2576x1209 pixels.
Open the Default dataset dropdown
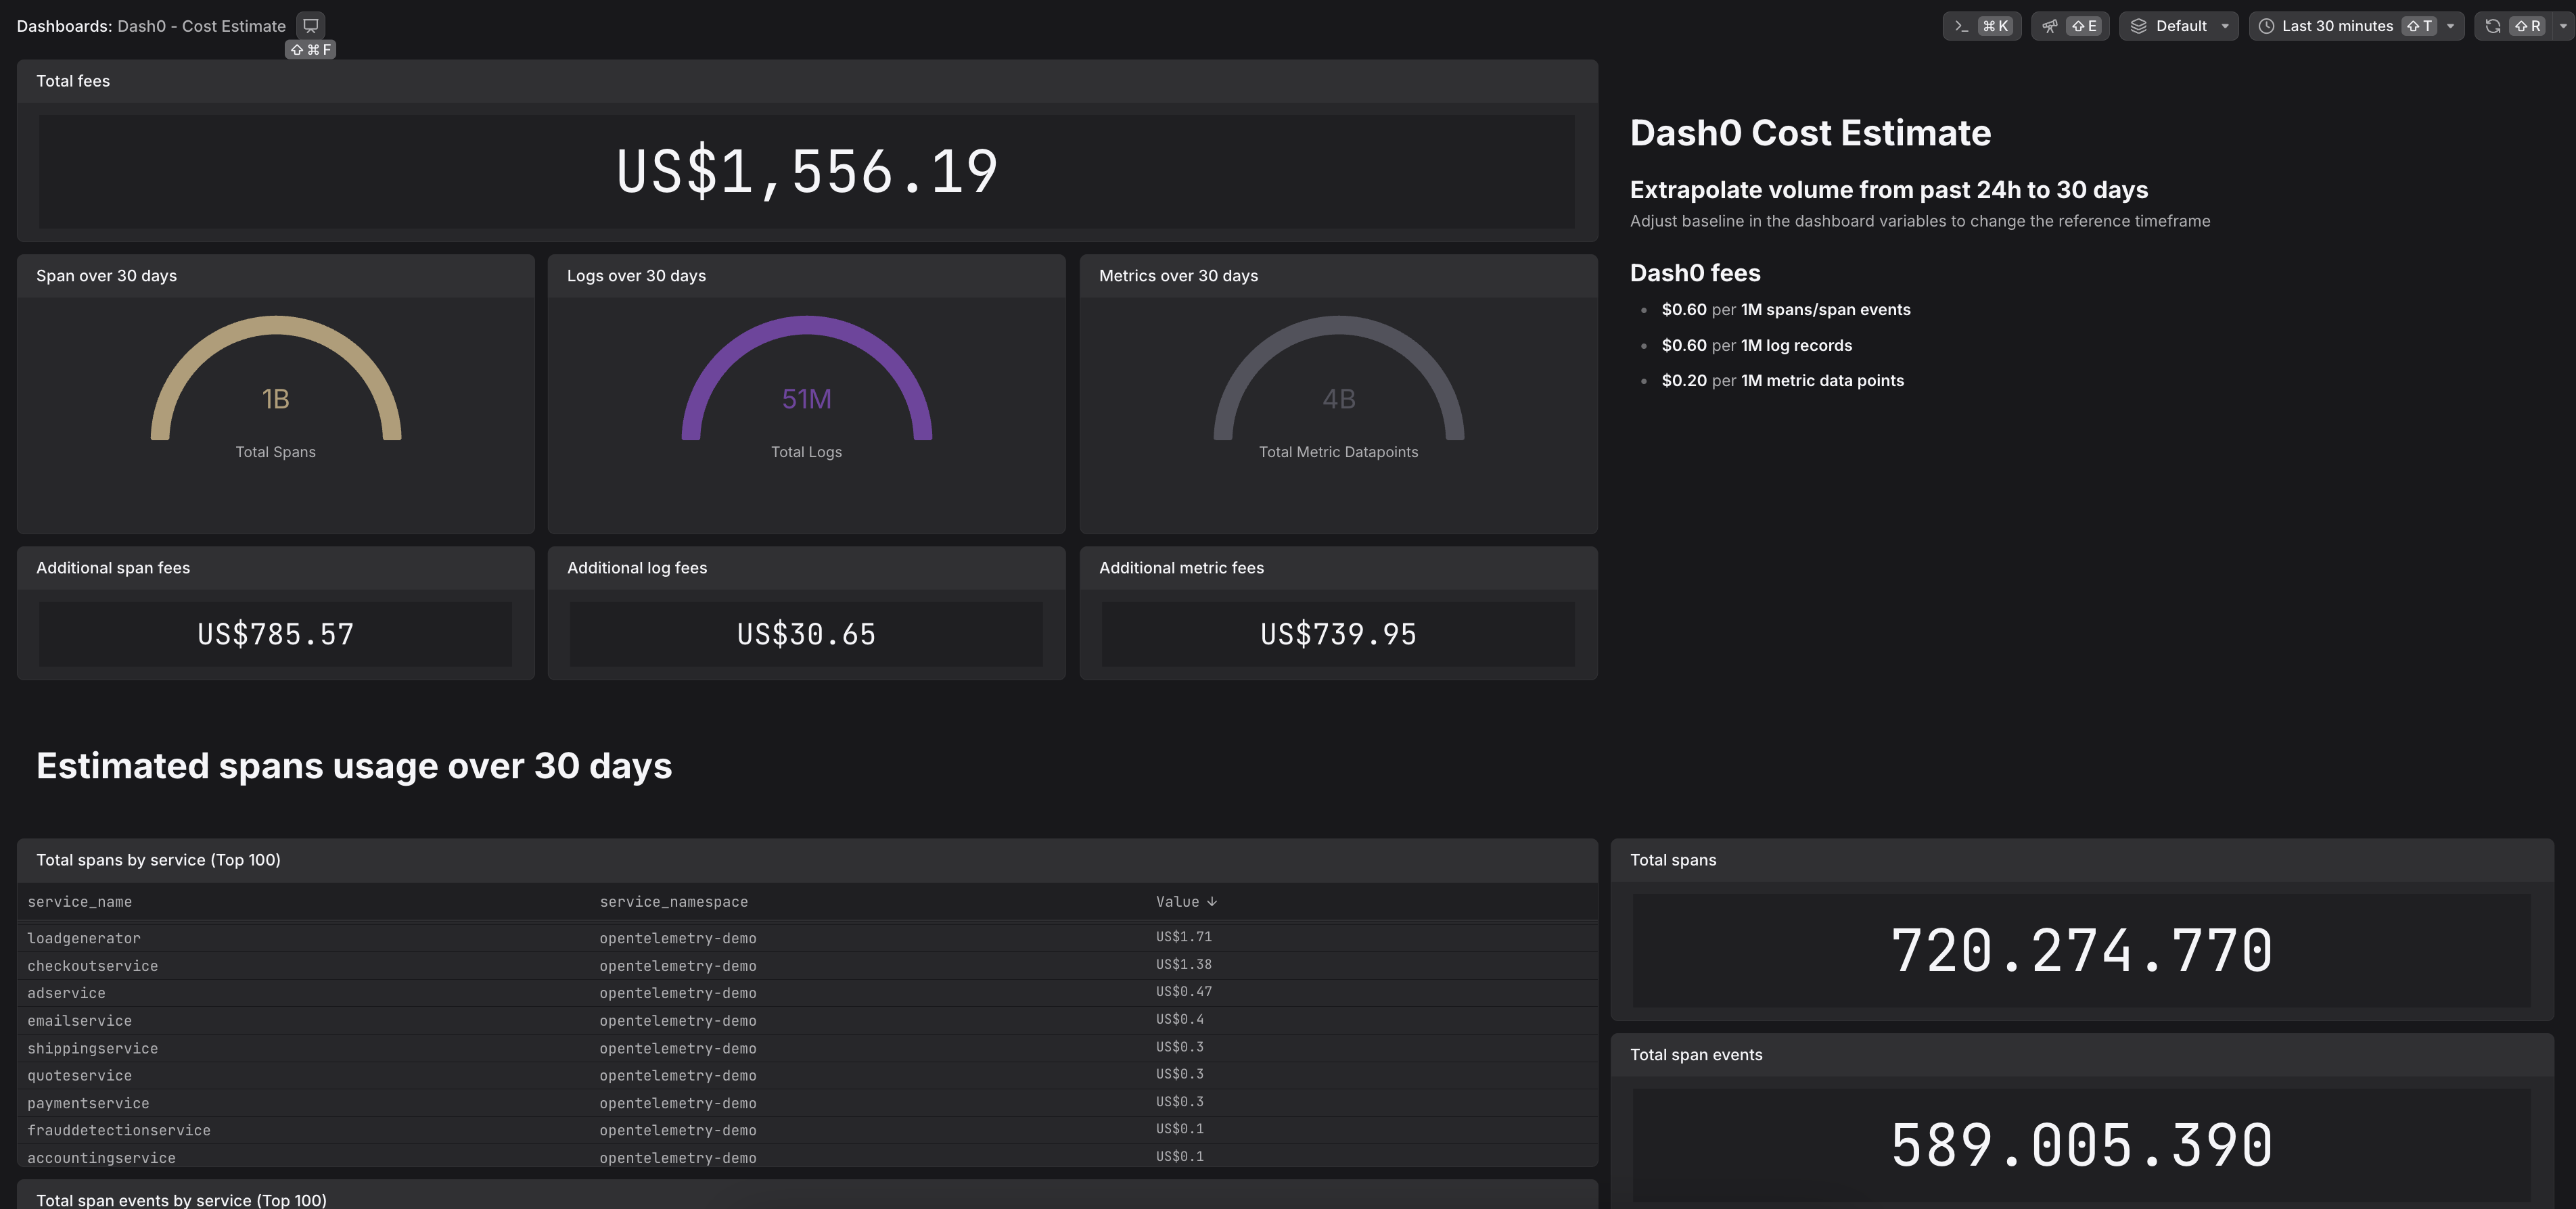point(2224,26)
